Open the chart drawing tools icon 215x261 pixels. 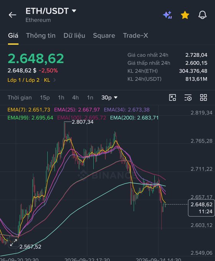point(172,97)
